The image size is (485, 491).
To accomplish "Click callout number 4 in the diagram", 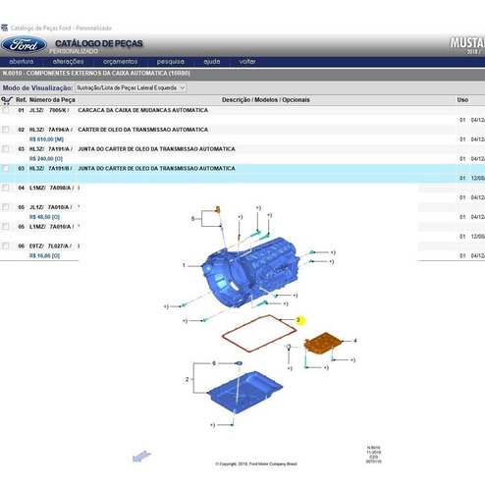I will [355, 341].
